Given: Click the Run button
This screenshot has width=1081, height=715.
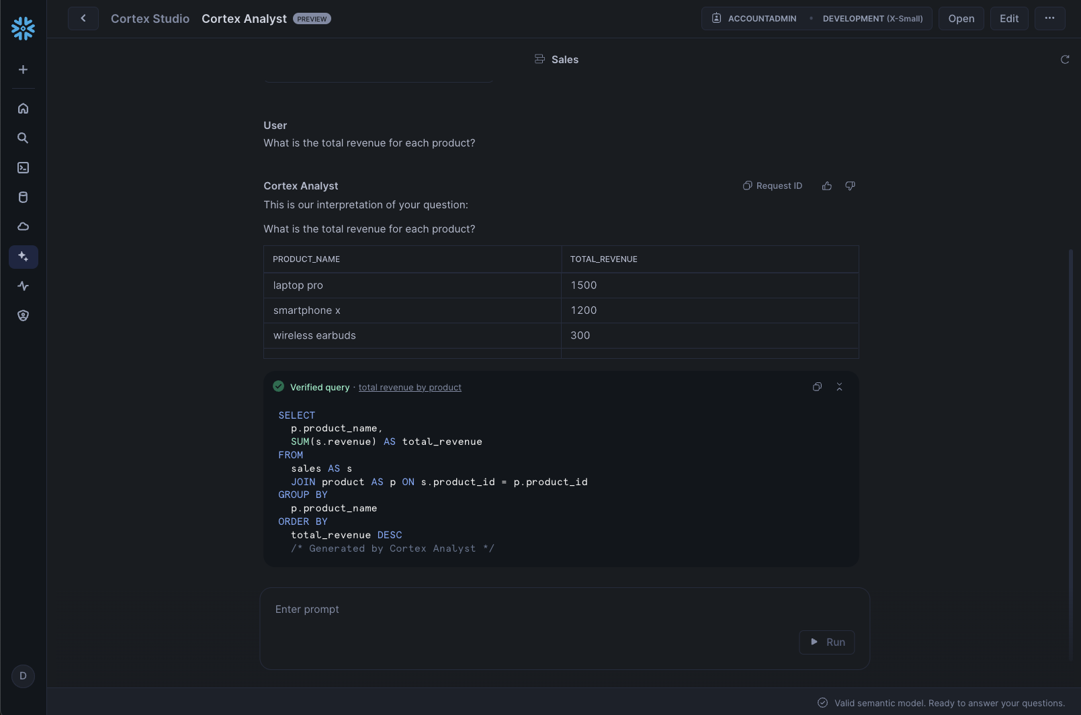Looking at the screenshot, I should click(827, 642).
